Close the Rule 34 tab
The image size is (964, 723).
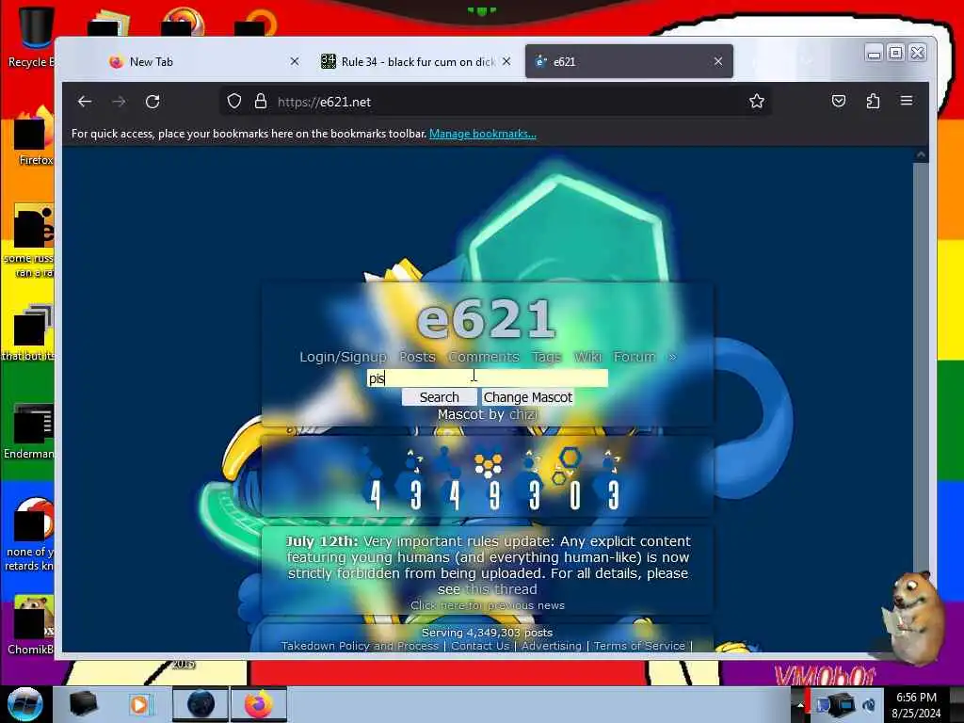click(x=506, y=61)
